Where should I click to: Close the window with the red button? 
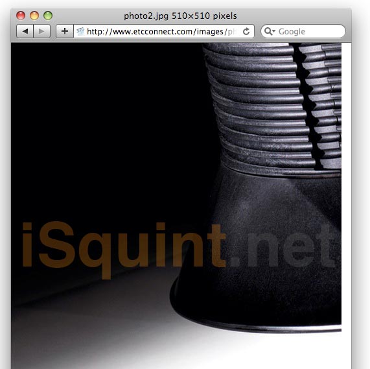(21, 16)
